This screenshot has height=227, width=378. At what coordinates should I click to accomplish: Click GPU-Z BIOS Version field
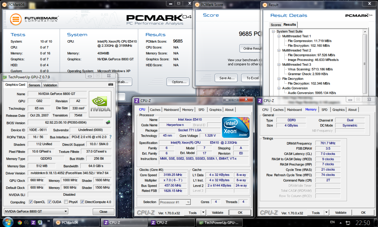[x=66, y=122]
